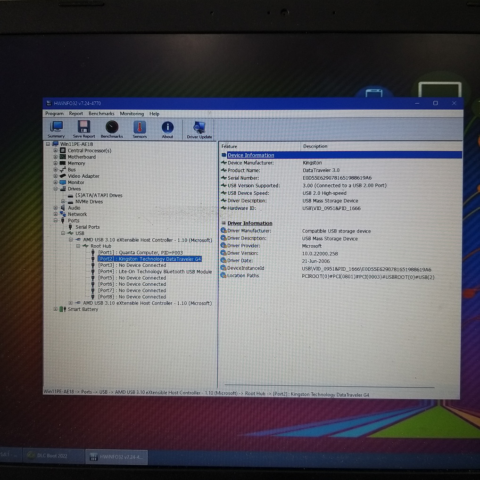
Task: Select Port3 No Device Connected
Action: pyautogui.click(x=132, y=265)
